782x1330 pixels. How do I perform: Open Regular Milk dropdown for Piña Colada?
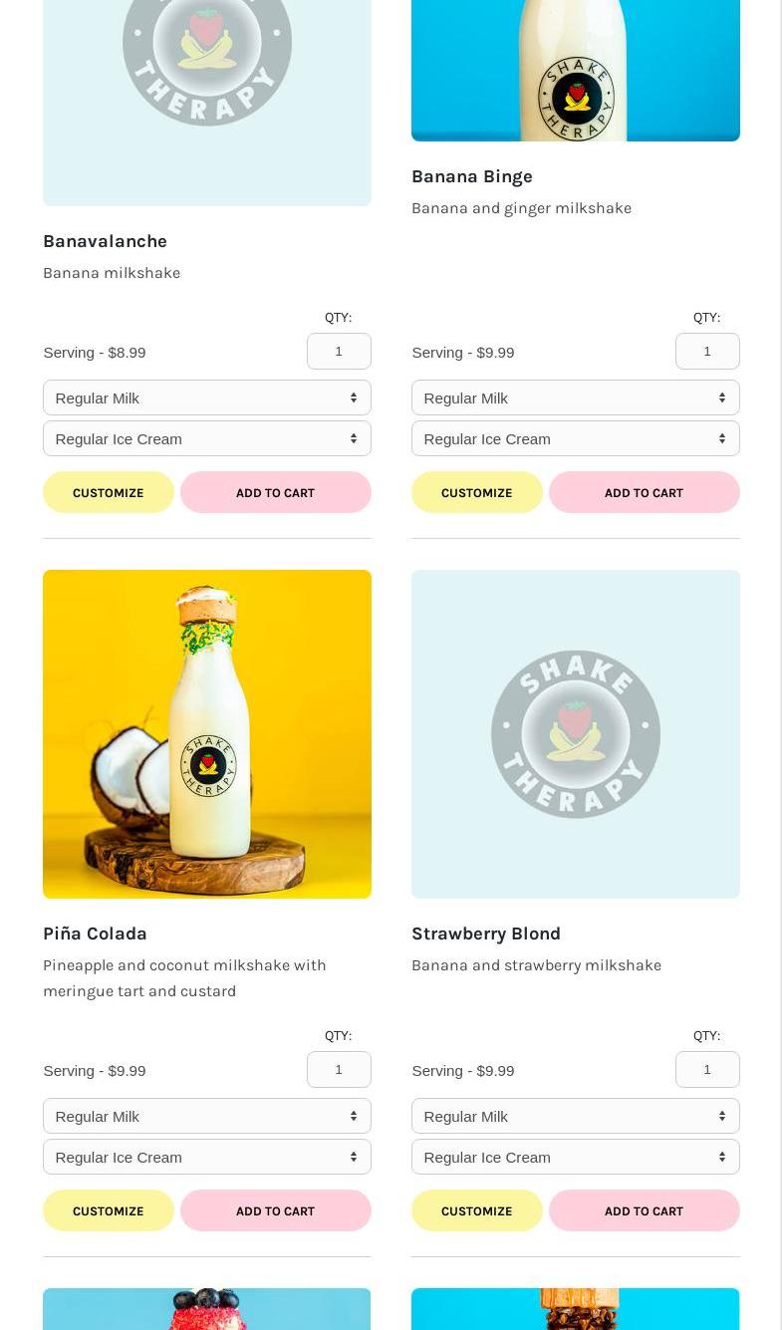(x=206, y=1116)
